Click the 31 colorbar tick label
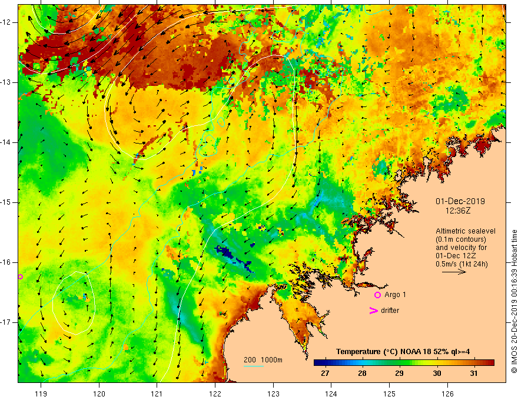518x400 pixels. point(474,374)
